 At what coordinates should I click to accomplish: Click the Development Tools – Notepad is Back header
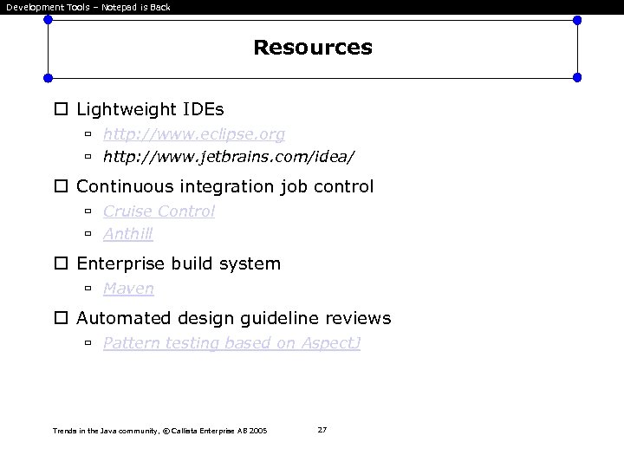tap(88, 7)
